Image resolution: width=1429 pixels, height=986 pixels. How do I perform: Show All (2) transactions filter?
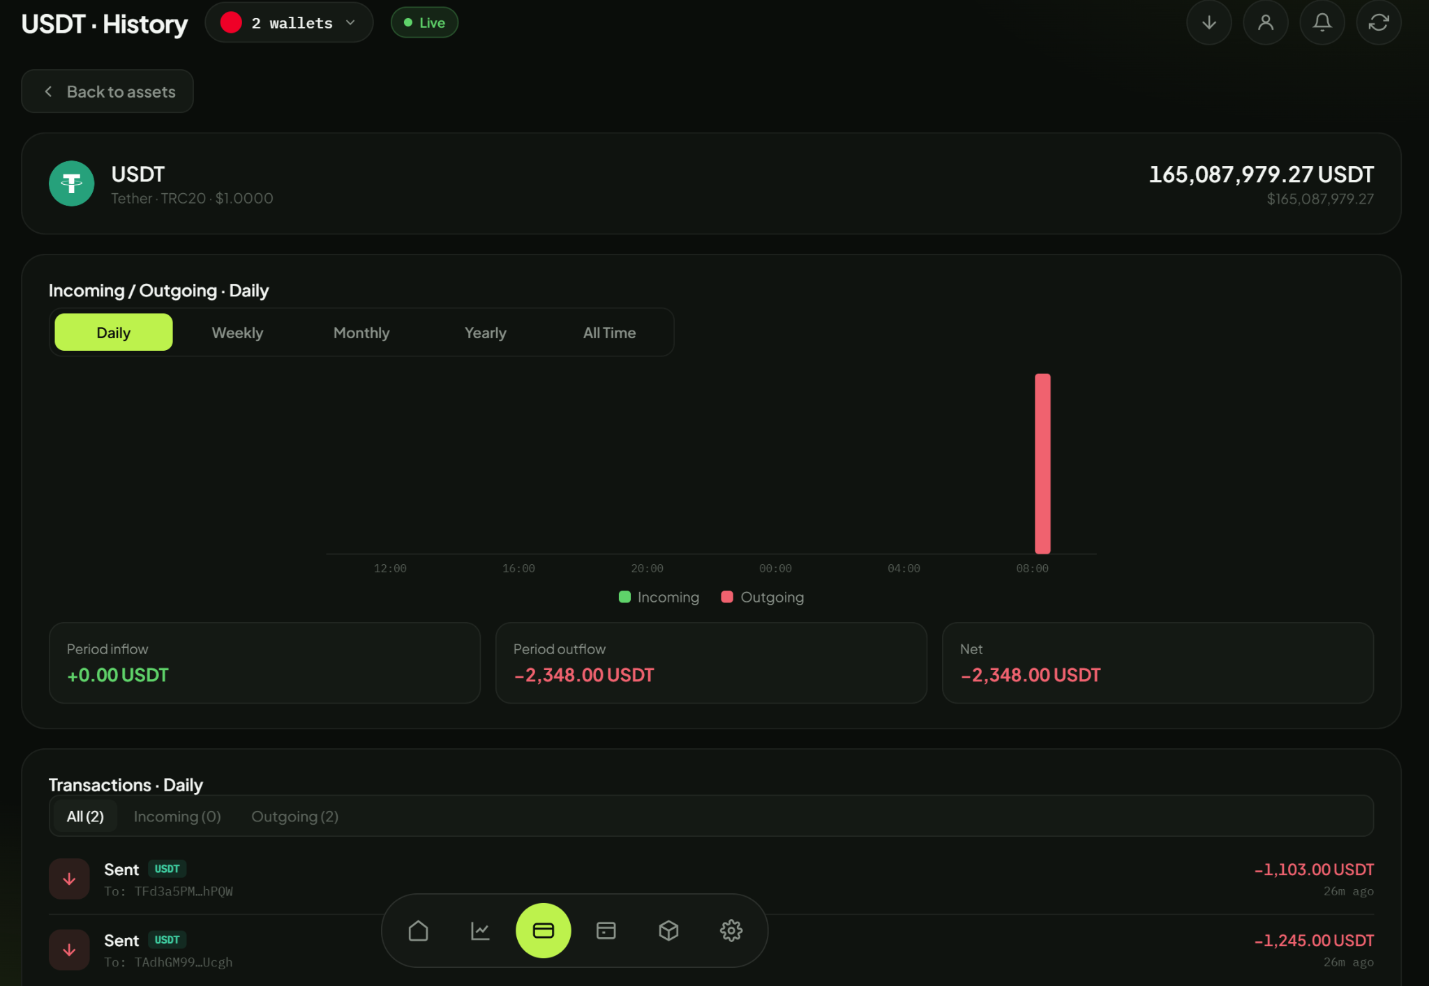coord(85,817)
